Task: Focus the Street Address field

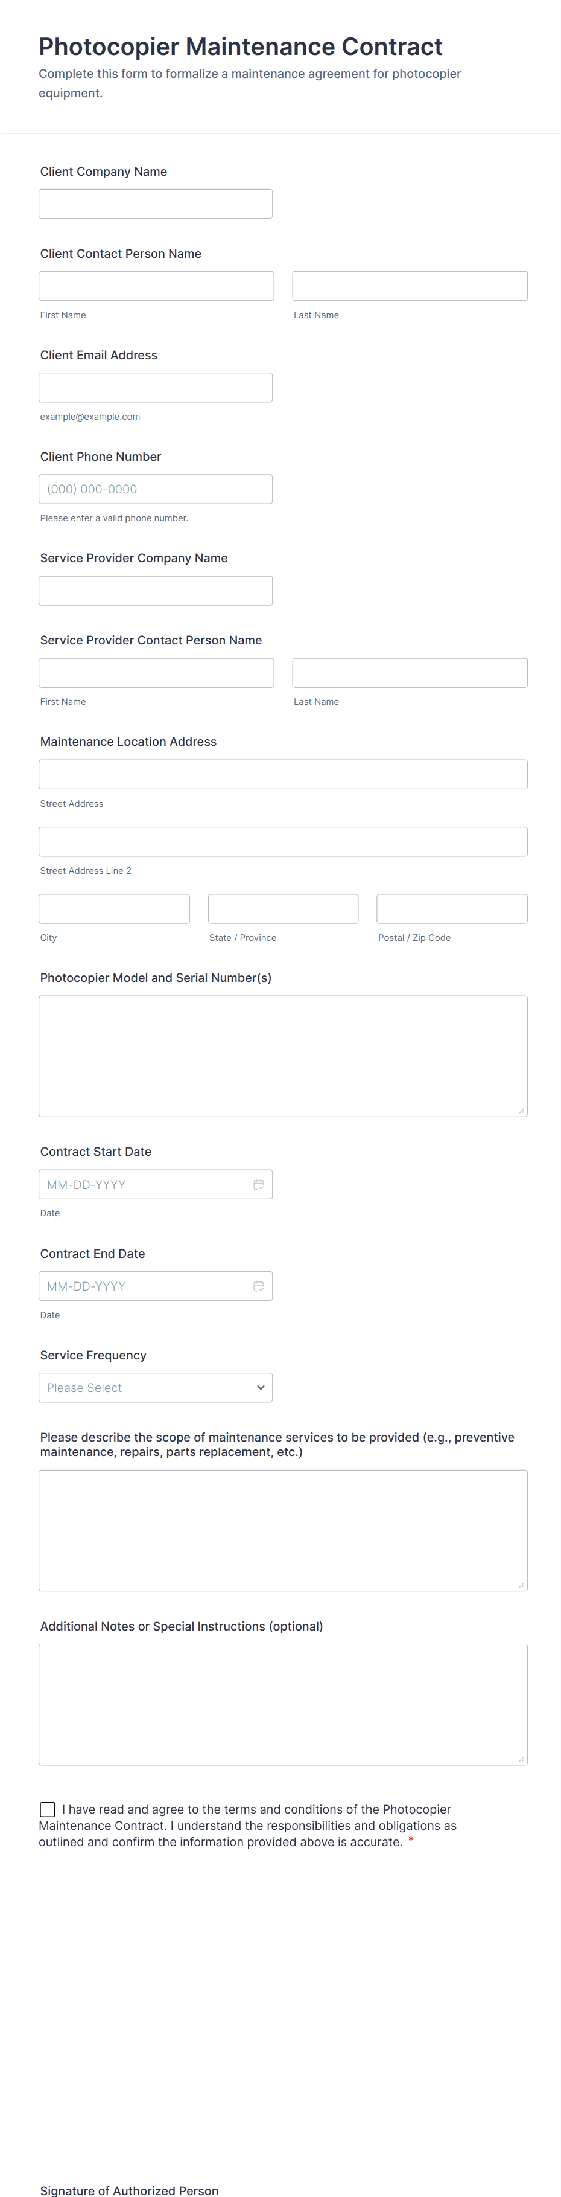Action: [x=283, y=774]
